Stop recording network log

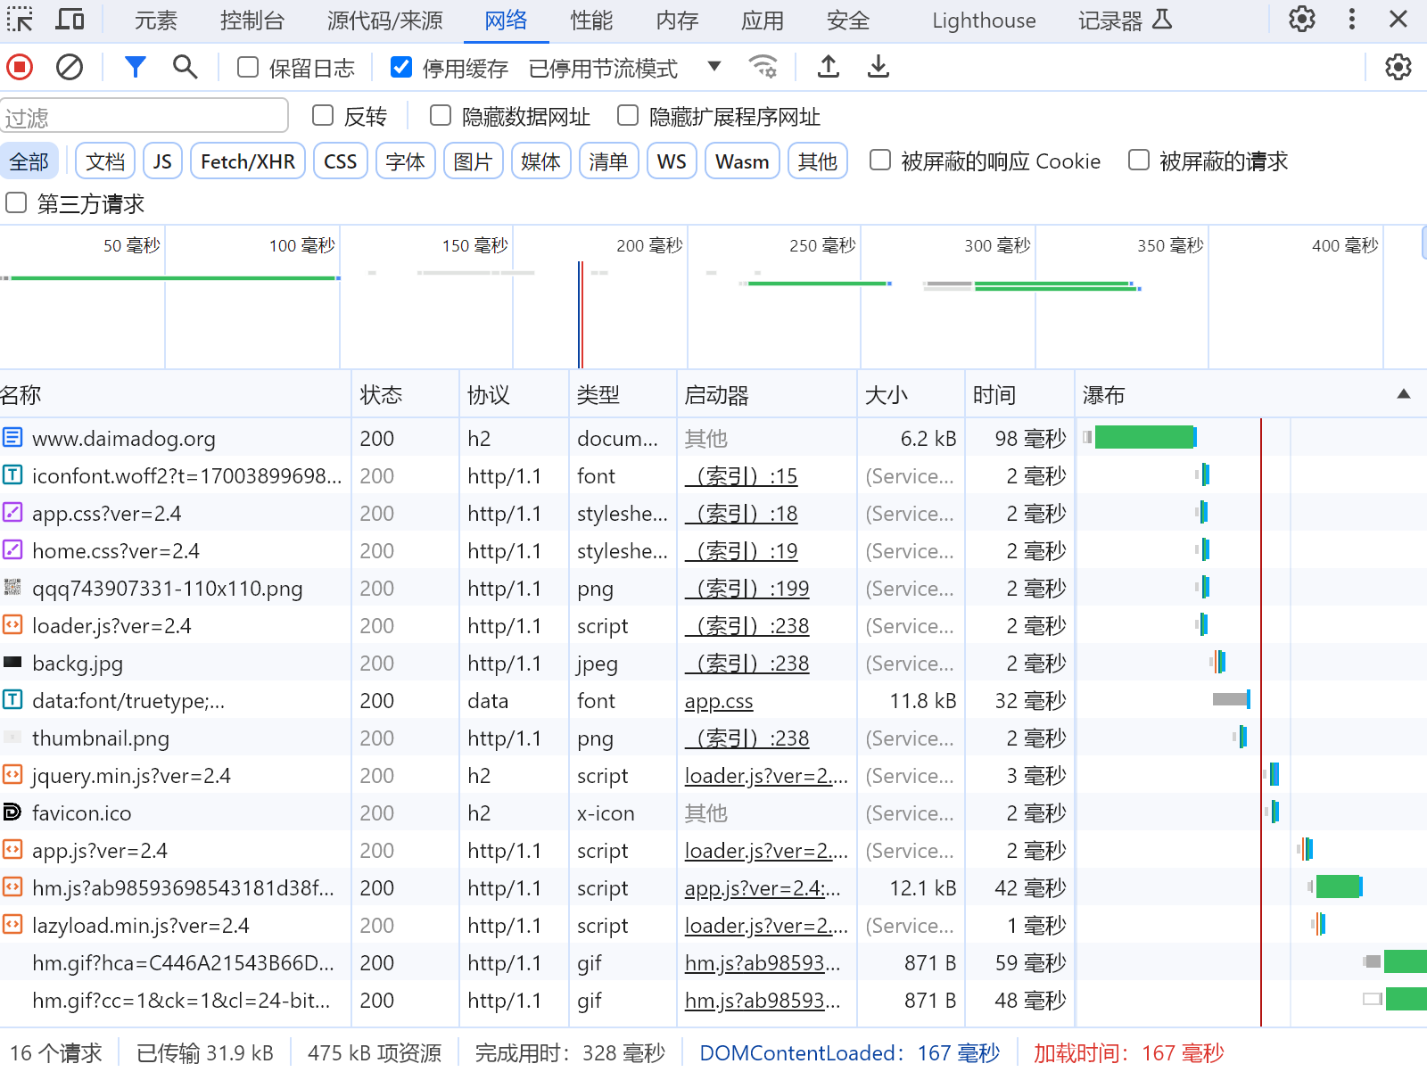click(x=20, y=67)
